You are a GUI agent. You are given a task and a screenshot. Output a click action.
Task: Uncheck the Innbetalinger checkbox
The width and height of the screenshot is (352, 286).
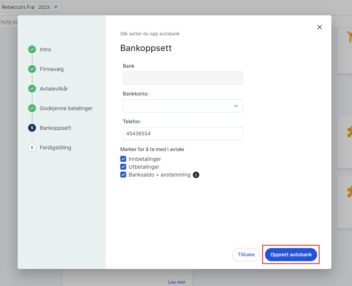tap(123, 159)
